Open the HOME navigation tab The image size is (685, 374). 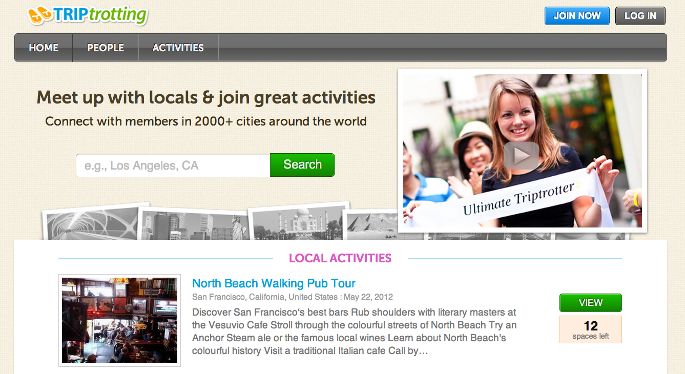pyautogui.click(x=44, y=48)
